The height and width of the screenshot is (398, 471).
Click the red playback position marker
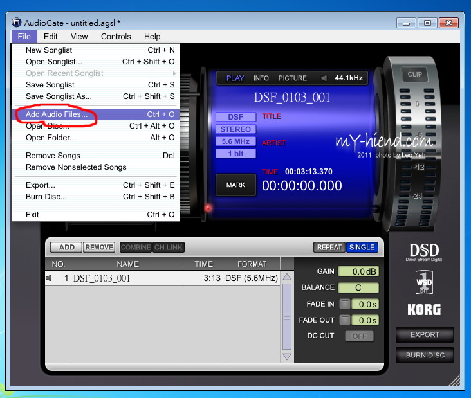coord(208,208)
